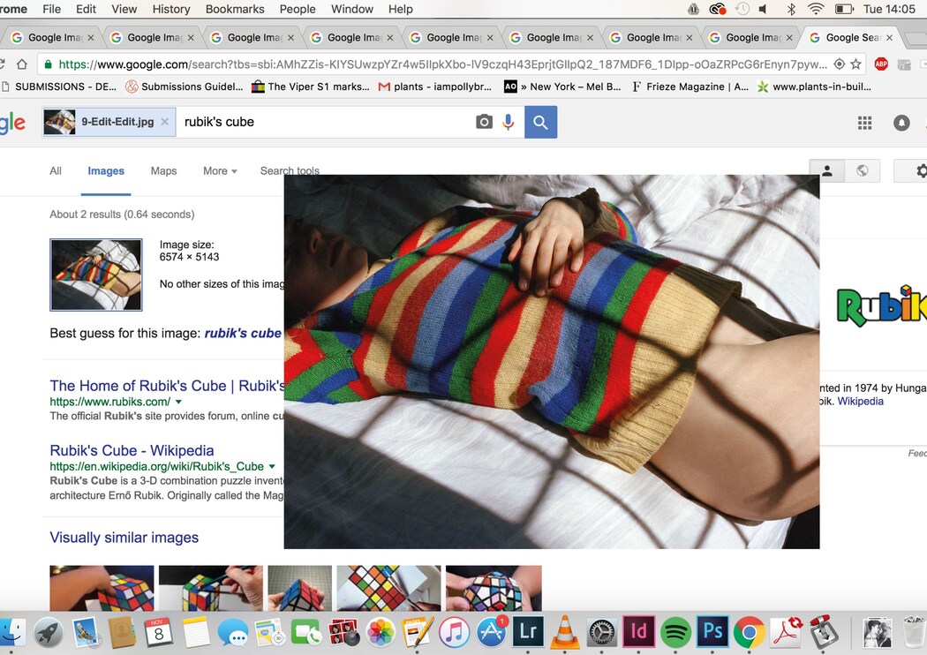This screenshot has height=655, width=927.
Task: Click the microphone voice search icon
Action: tap(508, 122)
